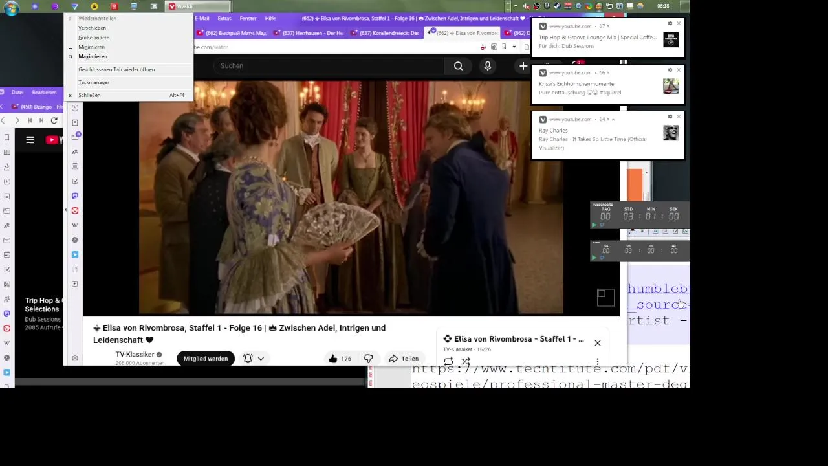
Task: Open the Mastodon web panel in front window
Action: [x=75, y=195]
